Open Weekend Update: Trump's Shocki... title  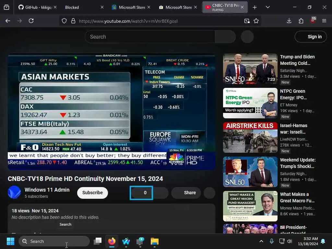click(298, 163)
